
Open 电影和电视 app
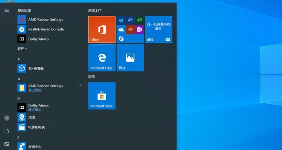tap(50, 127)
